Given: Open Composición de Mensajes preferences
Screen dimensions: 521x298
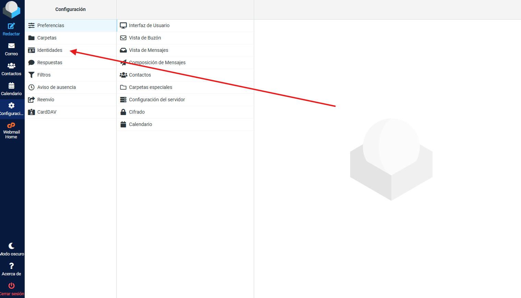Looking at the screenshot, I should 157,62.
